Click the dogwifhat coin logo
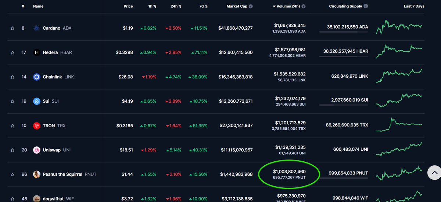Image resolution: width=441 pixels, height=202 pixels. (36, 199)
